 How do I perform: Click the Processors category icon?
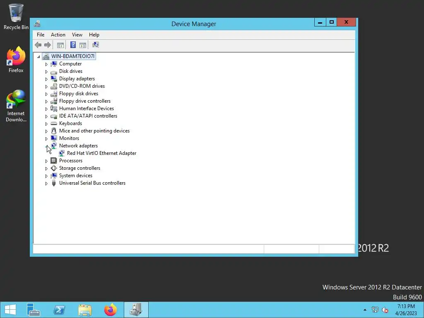click(54, 161)
